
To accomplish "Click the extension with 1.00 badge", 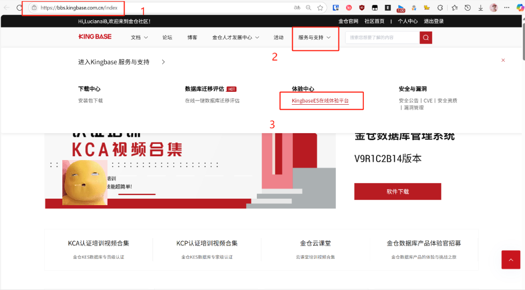I will 401,9.
